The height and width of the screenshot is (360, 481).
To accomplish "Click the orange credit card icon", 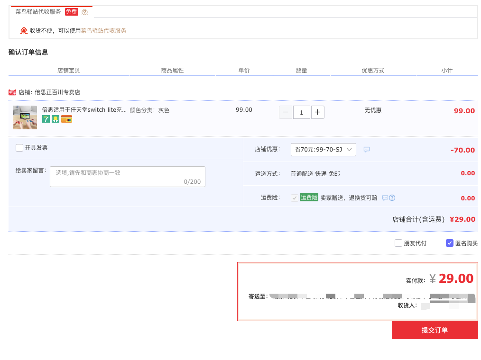I will [66, 119].
